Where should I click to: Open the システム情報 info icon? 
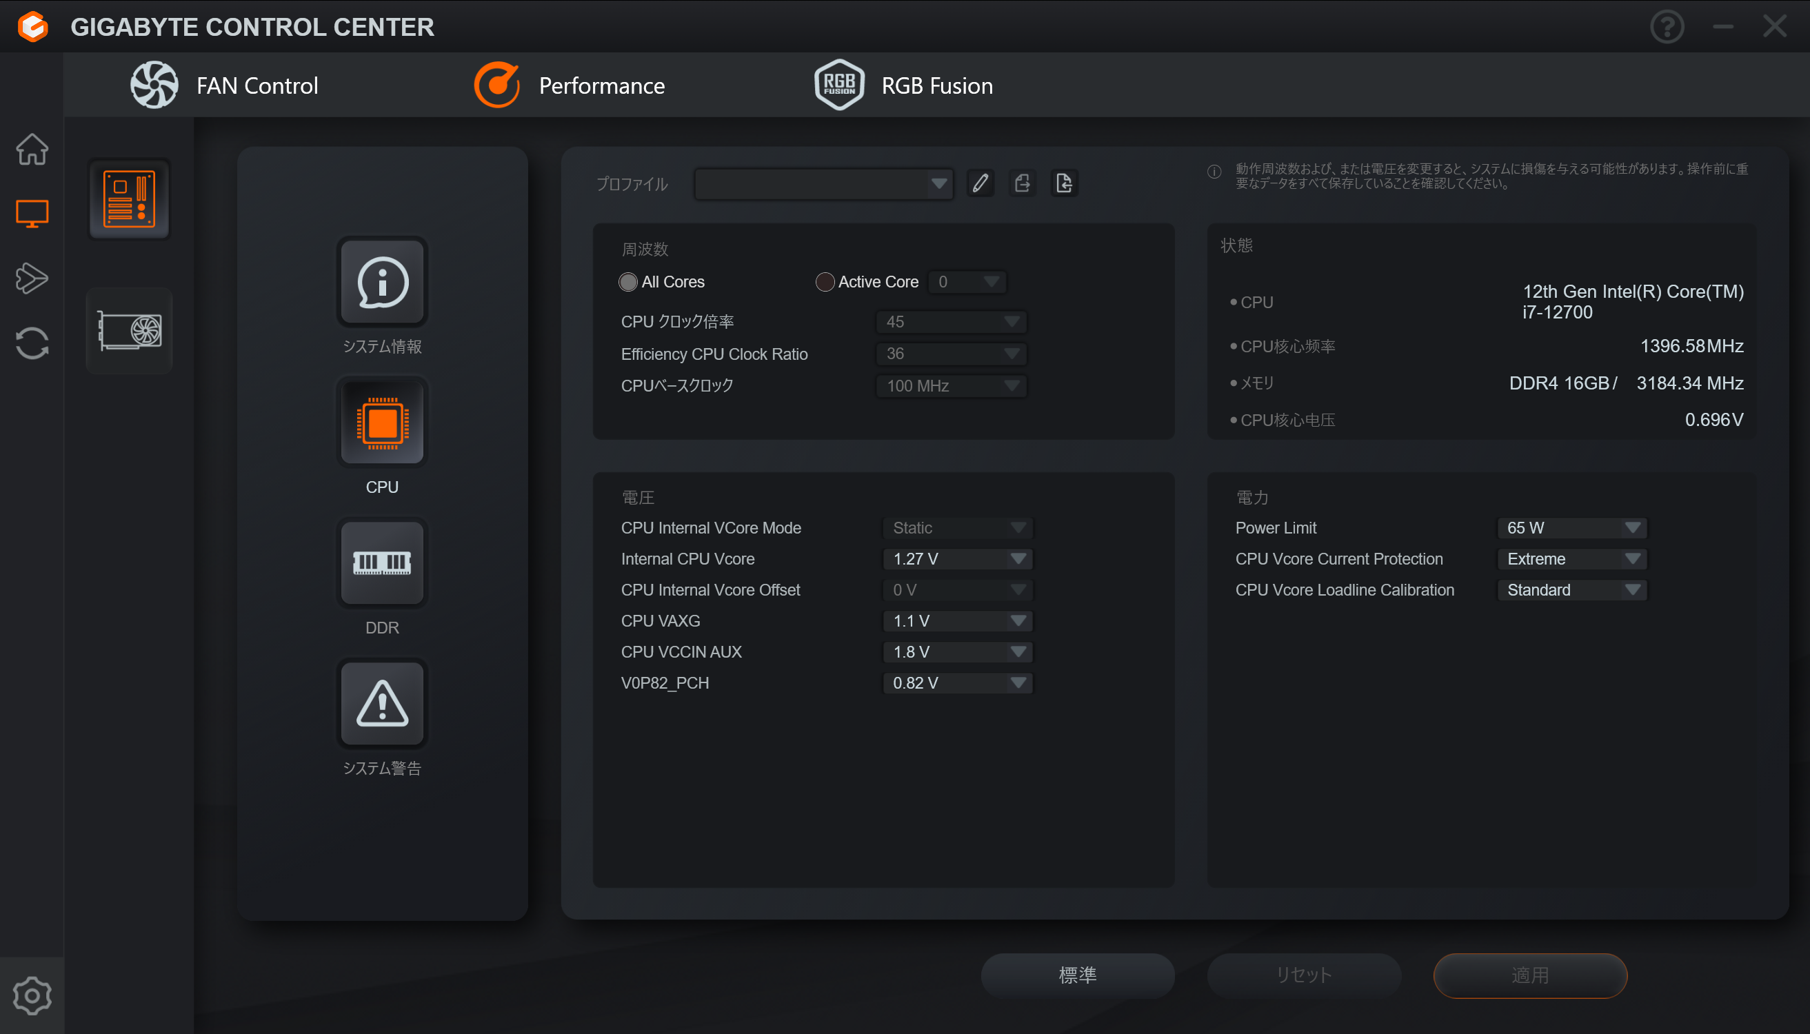pos(382,282)
